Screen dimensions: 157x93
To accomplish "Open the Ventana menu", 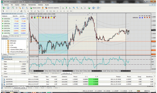I will click(x=40, y=5).
